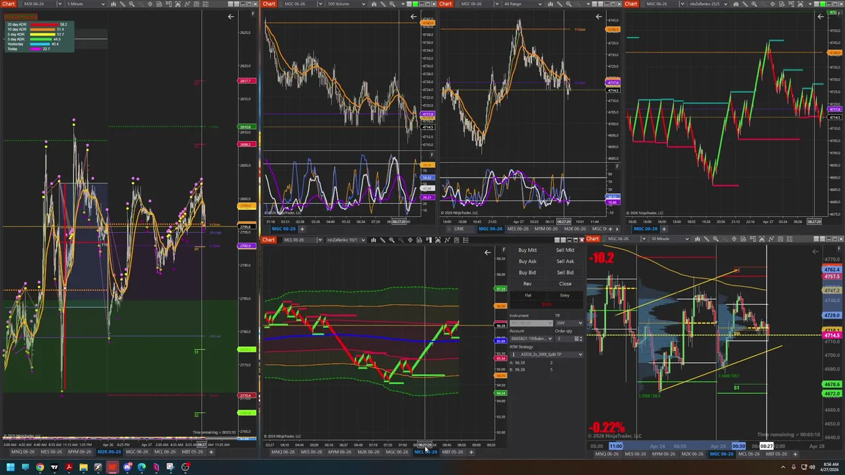This screenshot has height=475, width=845.
Task: Toggle F button in MCL ninZaRenko chart
Action: (504, 250)
